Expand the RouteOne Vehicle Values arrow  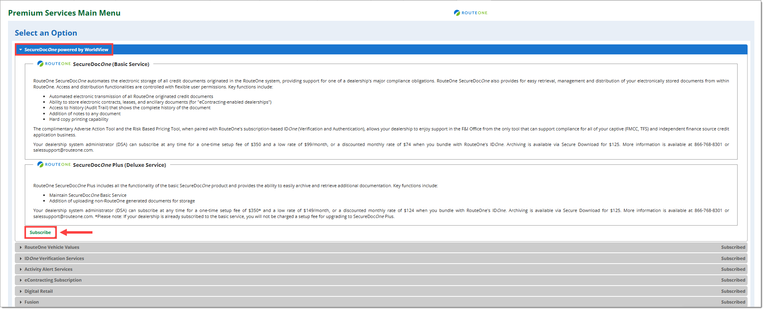21,247
